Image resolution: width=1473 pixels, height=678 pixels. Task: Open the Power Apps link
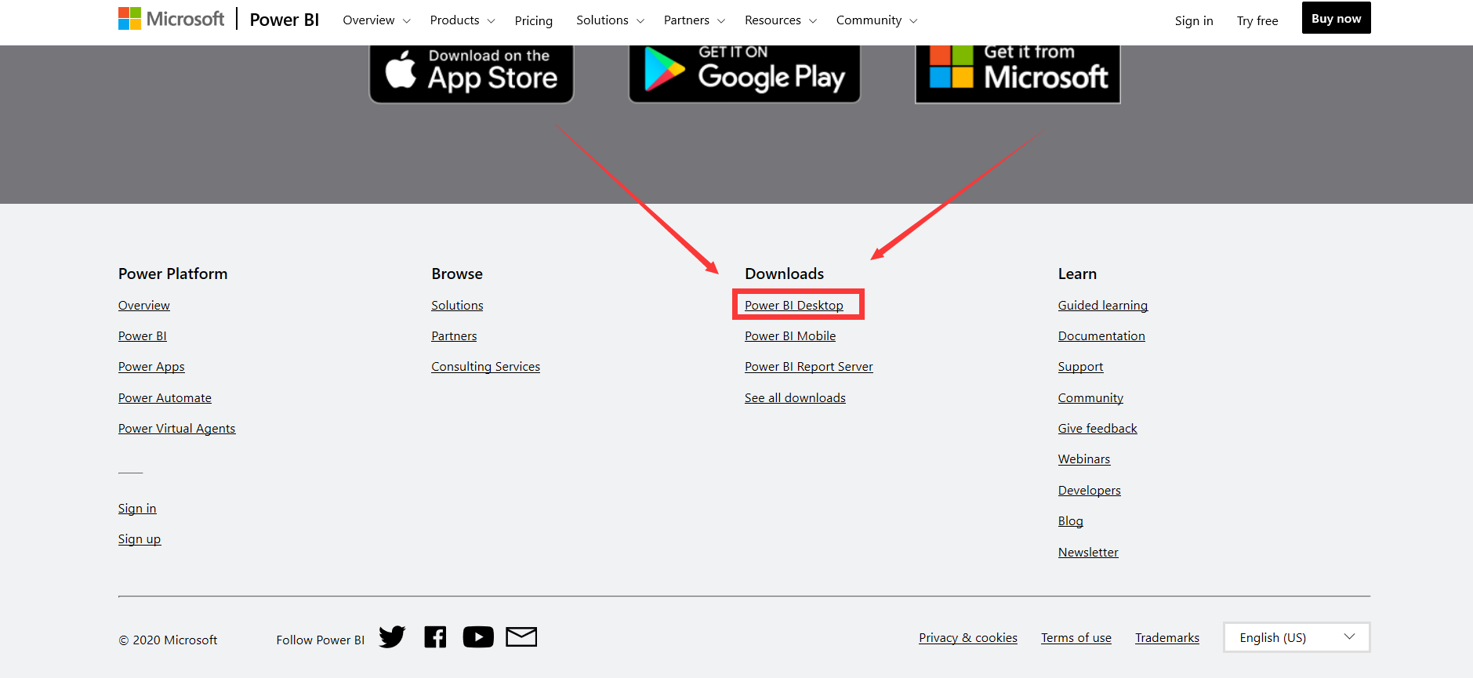151,366
